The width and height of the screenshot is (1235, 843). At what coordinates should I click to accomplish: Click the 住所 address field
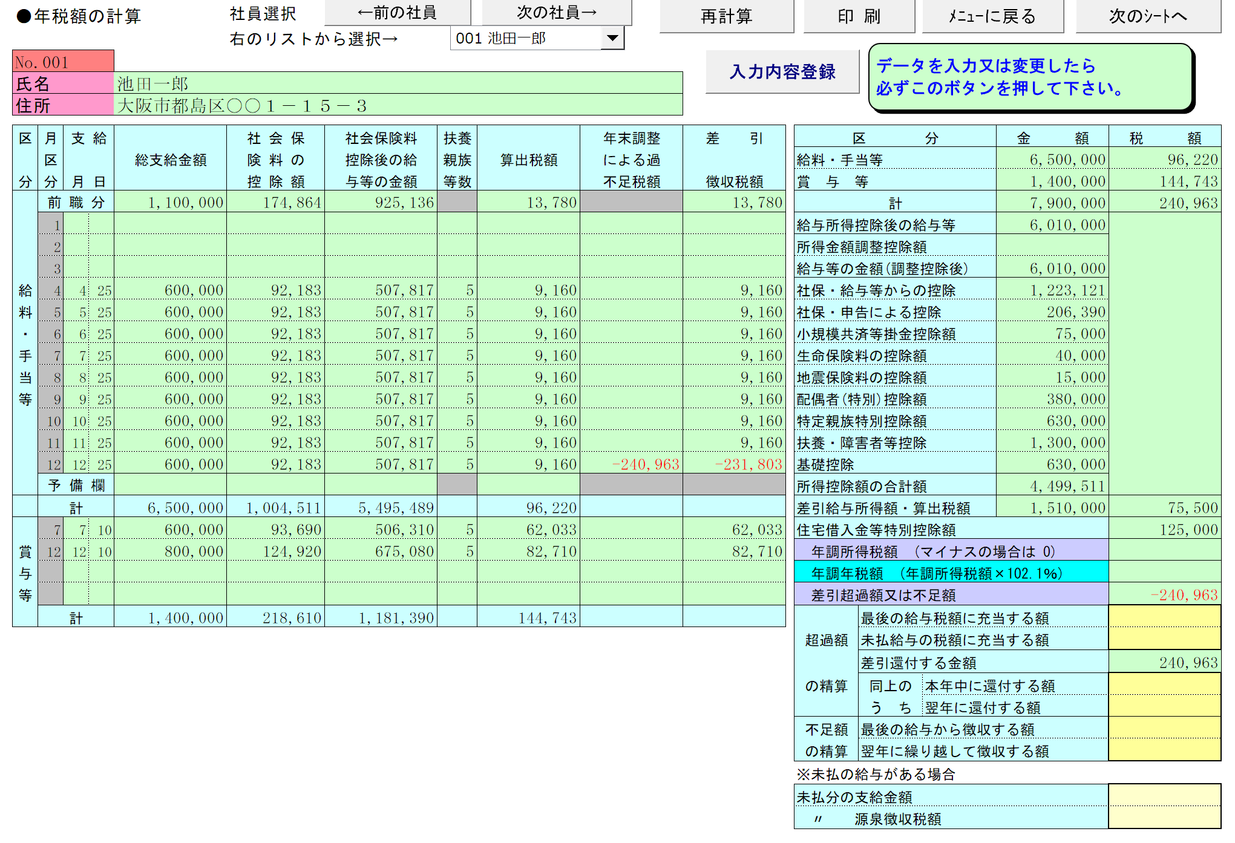[x=398, y=106]
